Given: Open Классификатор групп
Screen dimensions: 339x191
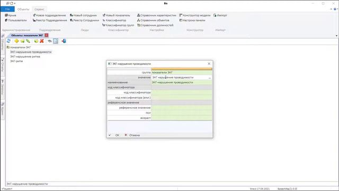Looking at the screenshot, I should tap(118, 25).
